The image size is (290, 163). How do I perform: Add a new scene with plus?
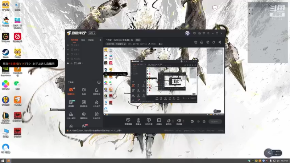pos(100,40)
